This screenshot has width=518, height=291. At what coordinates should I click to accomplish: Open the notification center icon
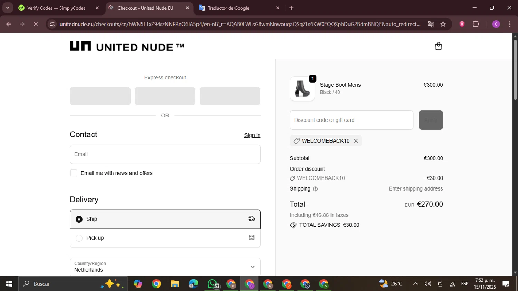pyautogui.click(x=506, y=284)
